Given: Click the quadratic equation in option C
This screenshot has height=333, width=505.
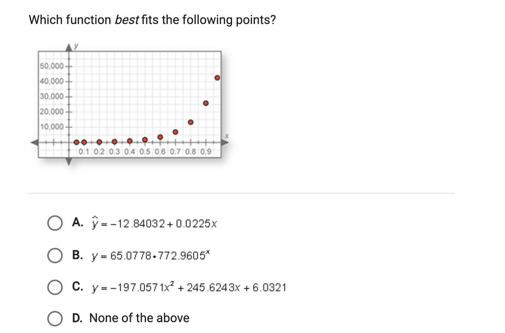Looking at the screenshot, I should pos(189,287).
